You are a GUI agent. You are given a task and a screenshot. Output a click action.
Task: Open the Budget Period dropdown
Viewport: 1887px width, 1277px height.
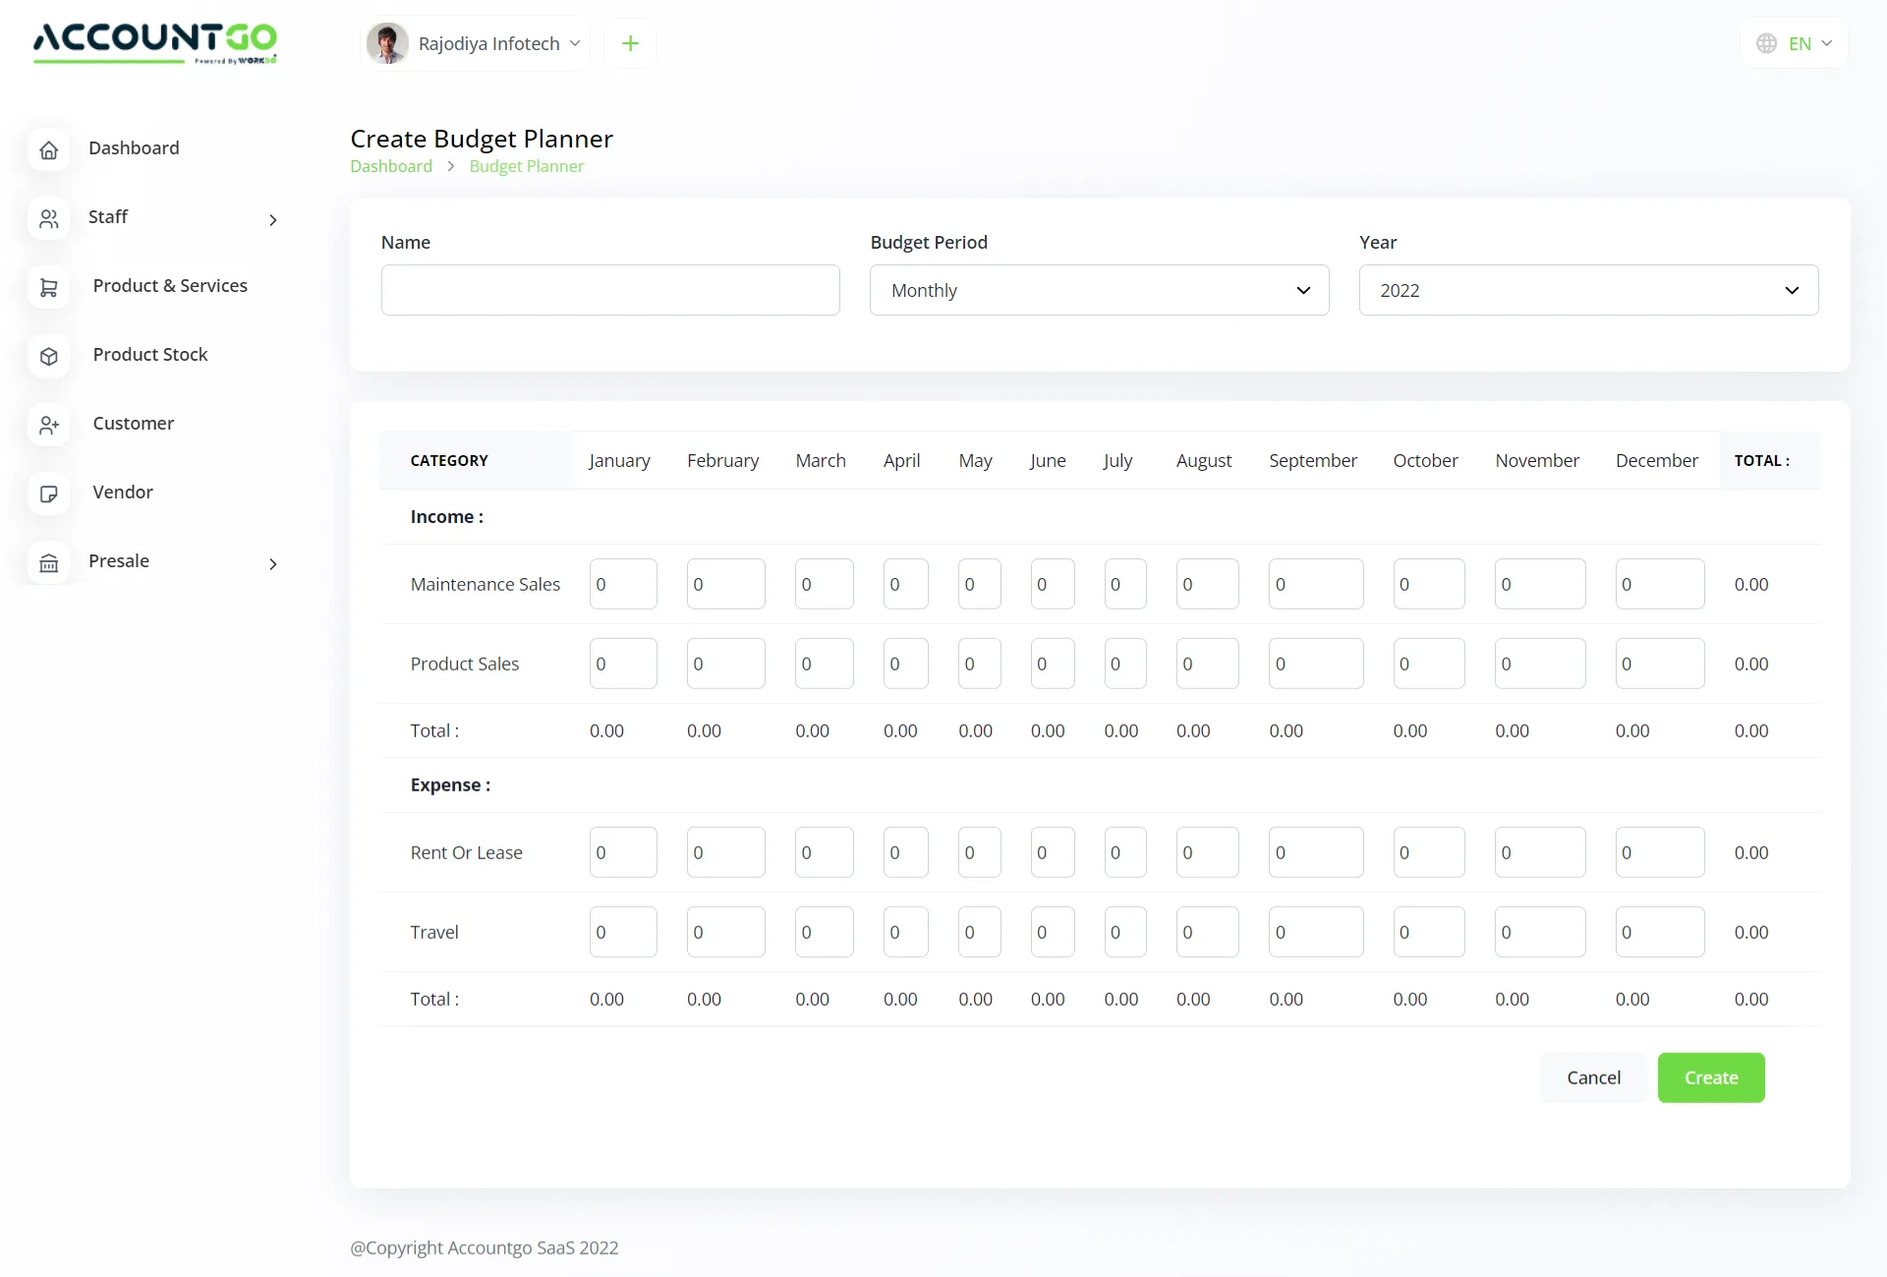click(x=1099, y=290)
